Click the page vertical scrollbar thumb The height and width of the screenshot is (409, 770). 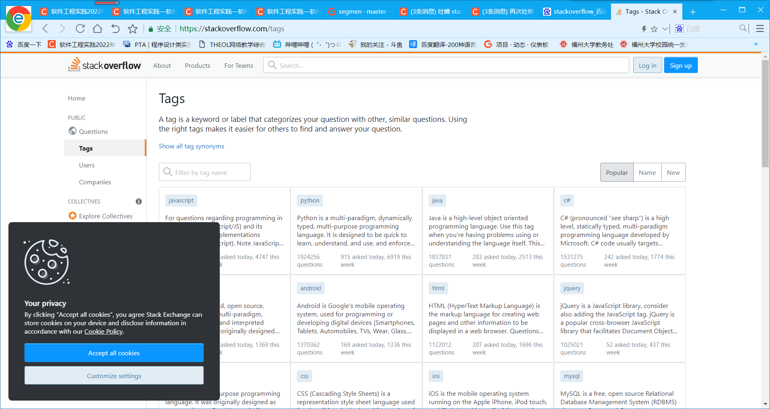coord(766,113)
